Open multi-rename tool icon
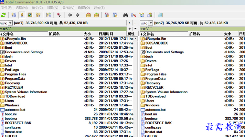 tap(133, 15)
